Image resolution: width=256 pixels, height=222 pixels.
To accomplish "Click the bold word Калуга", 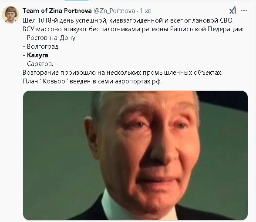I will [37, 55].
